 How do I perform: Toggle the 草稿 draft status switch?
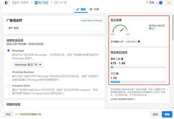pyautogui.click(x=159, y=3)
